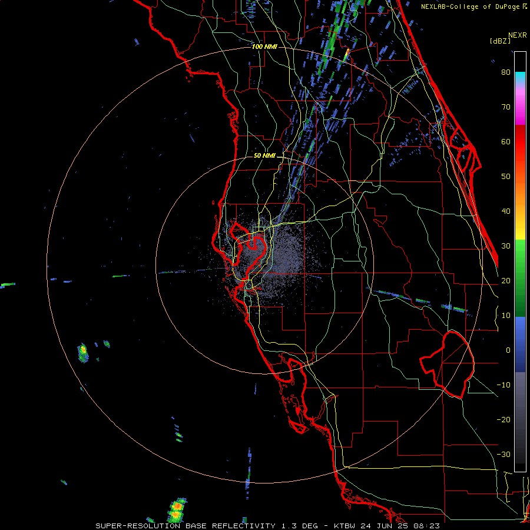Image resolution: width=530 pixels, height=530 pixels.
Task: Select the 30 value on dBZ scale
Action: (x=506, y=246)
